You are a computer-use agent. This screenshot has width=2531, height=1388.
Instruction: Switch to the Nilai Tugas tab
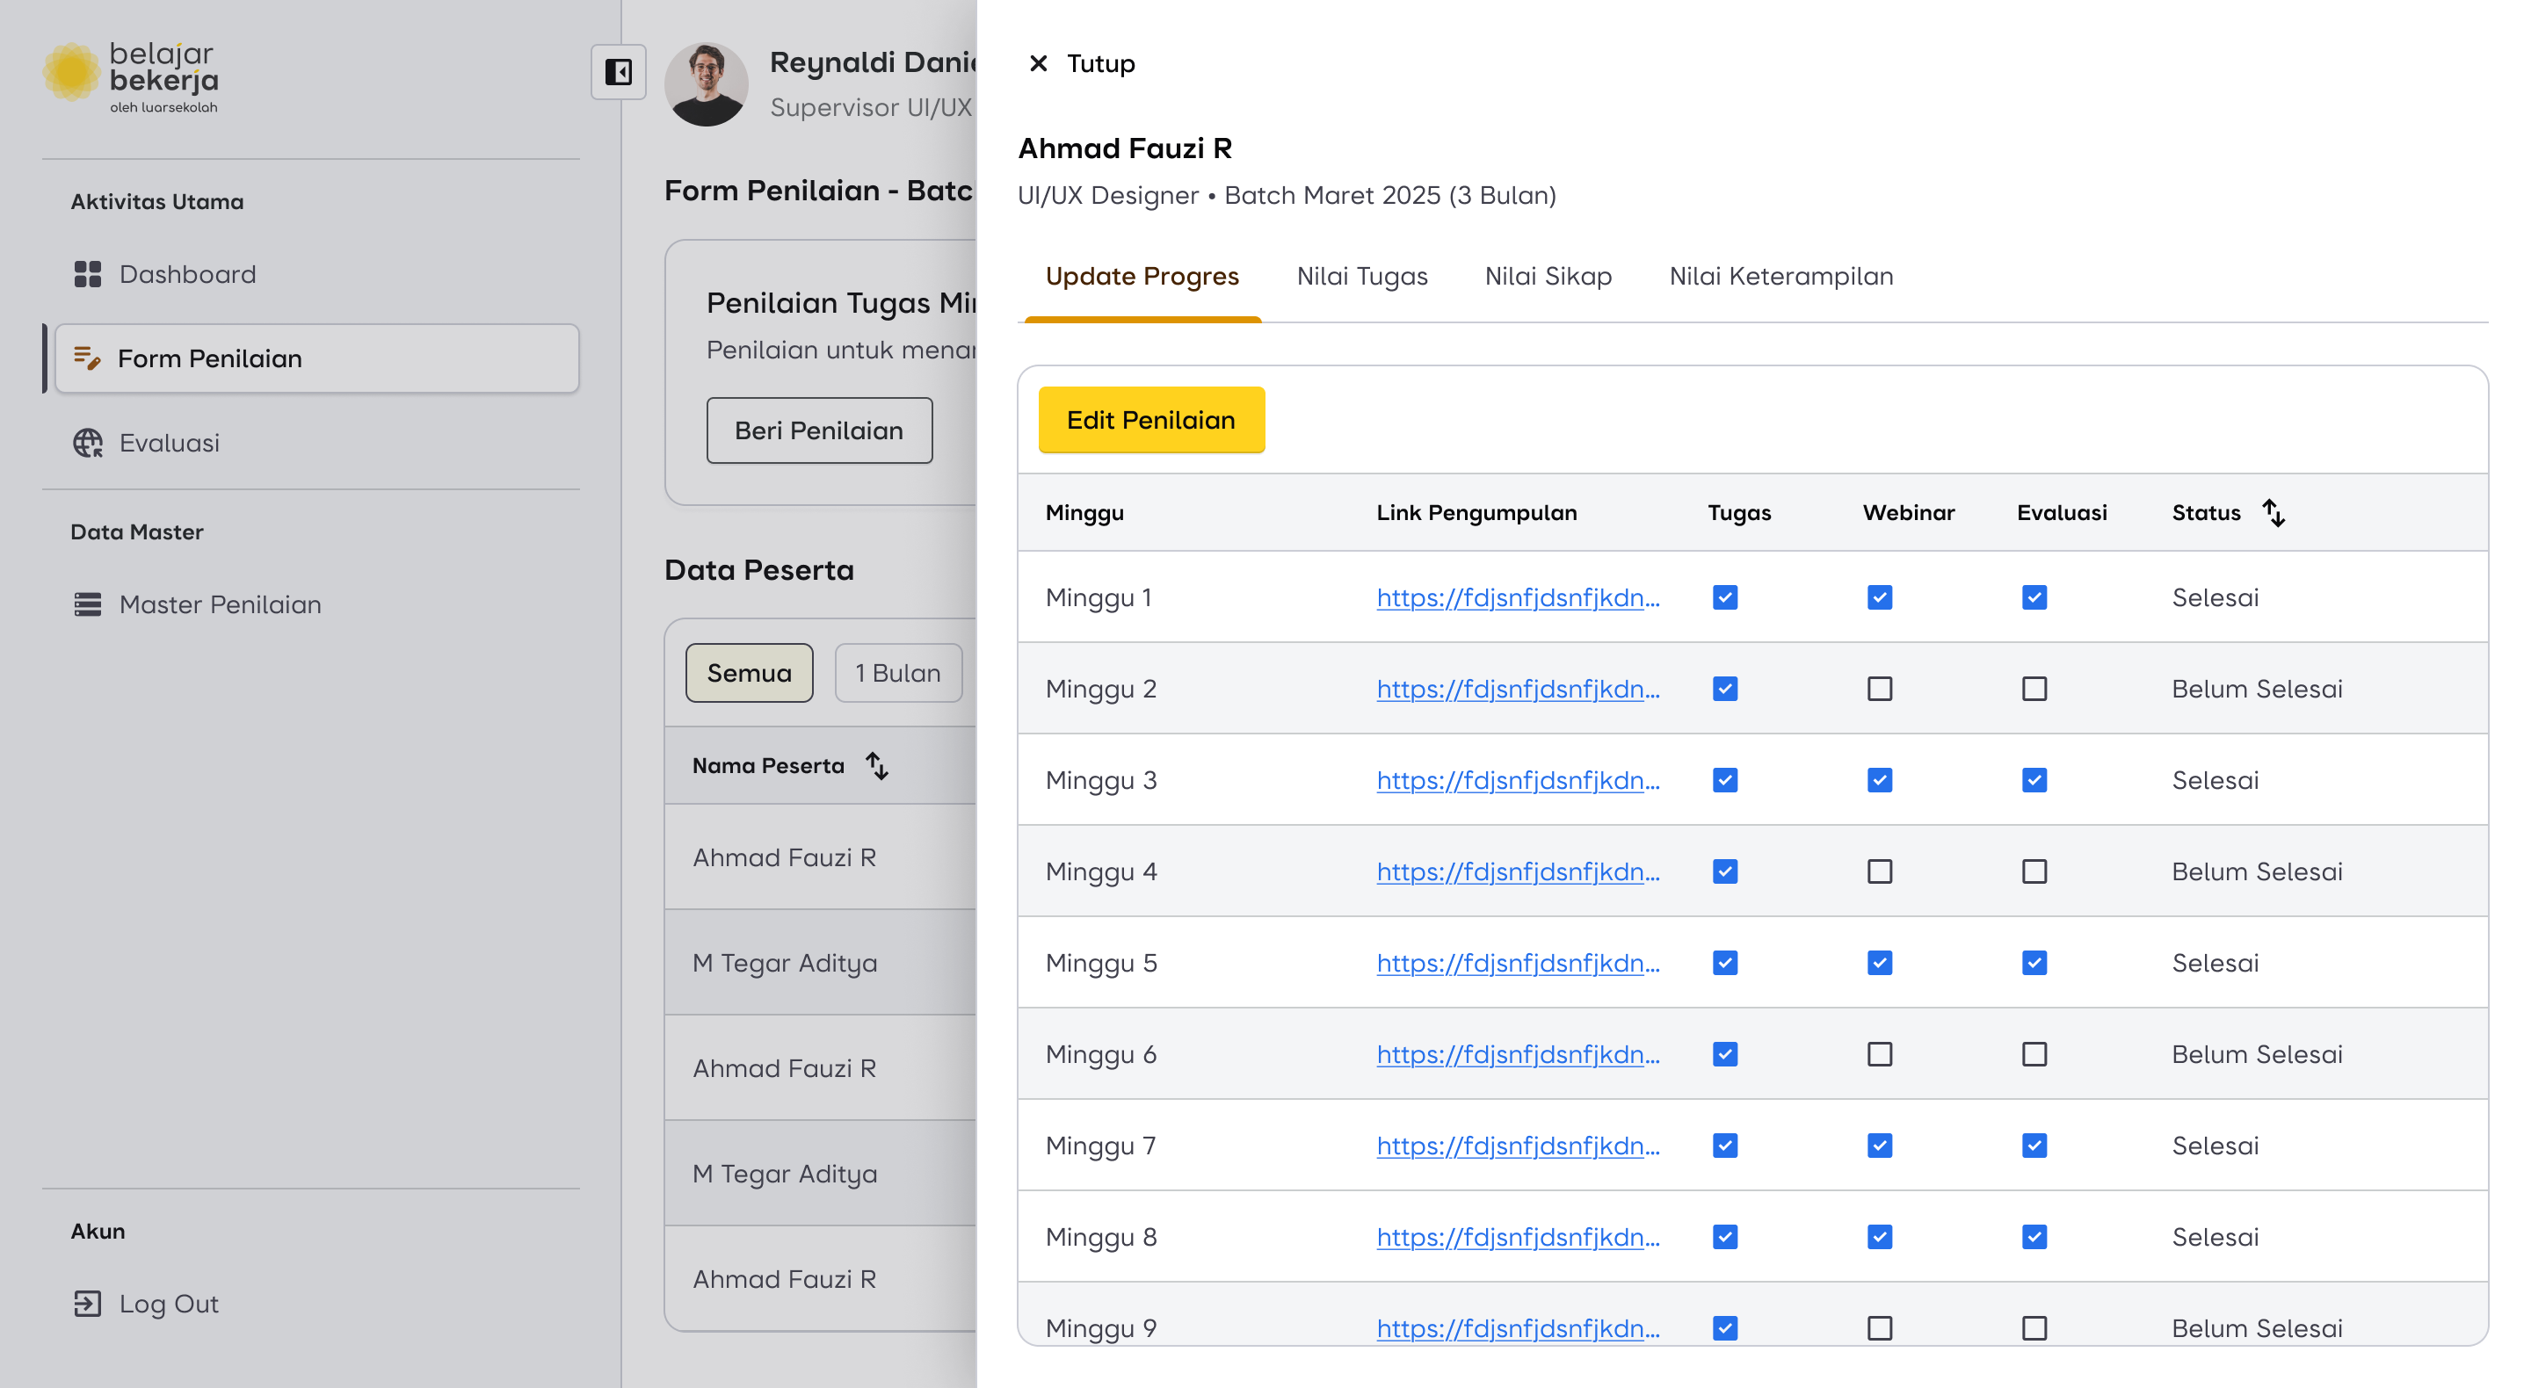(x=1362, y=276)
